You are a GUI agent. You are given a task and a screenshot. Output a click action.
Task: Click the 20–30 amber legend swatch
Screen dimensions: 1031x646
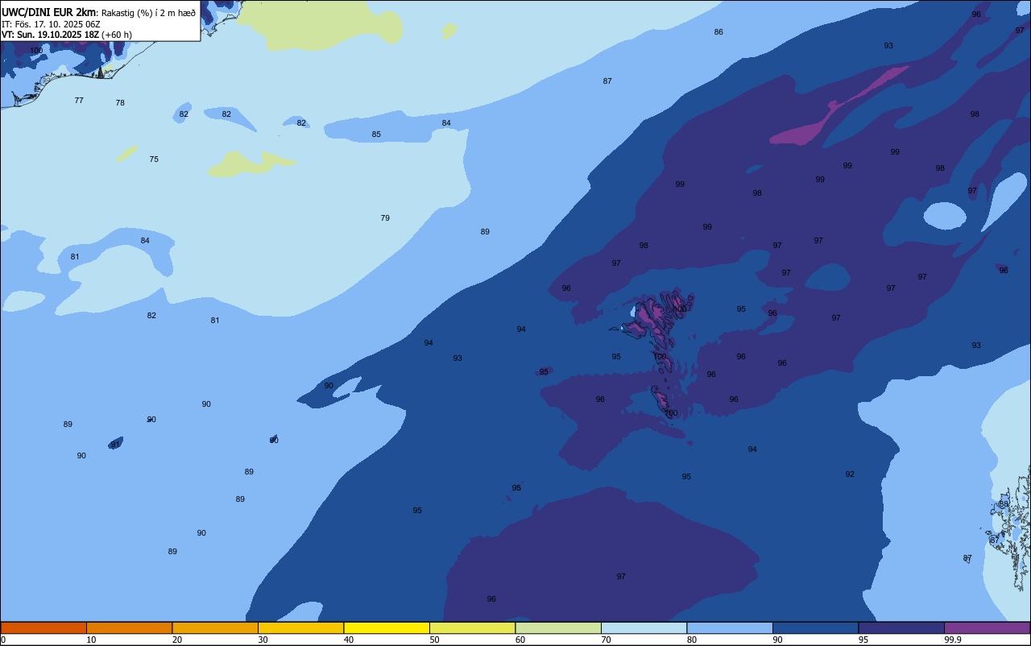215,627
